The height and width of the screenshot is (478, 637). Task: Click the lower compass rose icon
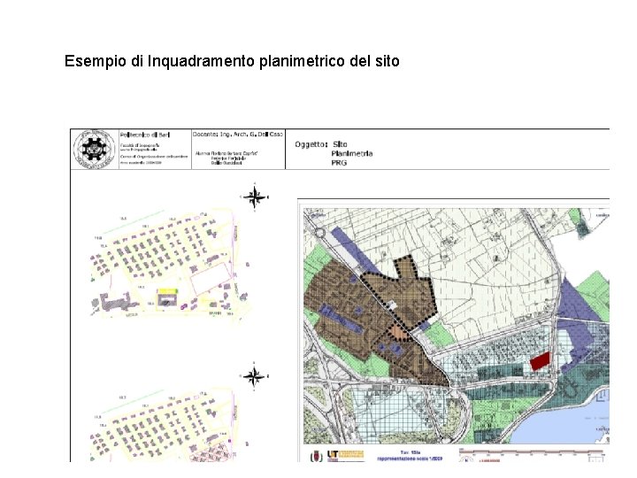255,376
